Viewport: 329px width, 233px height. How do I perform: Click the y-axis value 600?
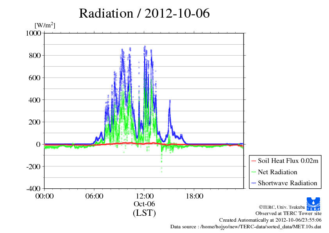click(35, 78)
